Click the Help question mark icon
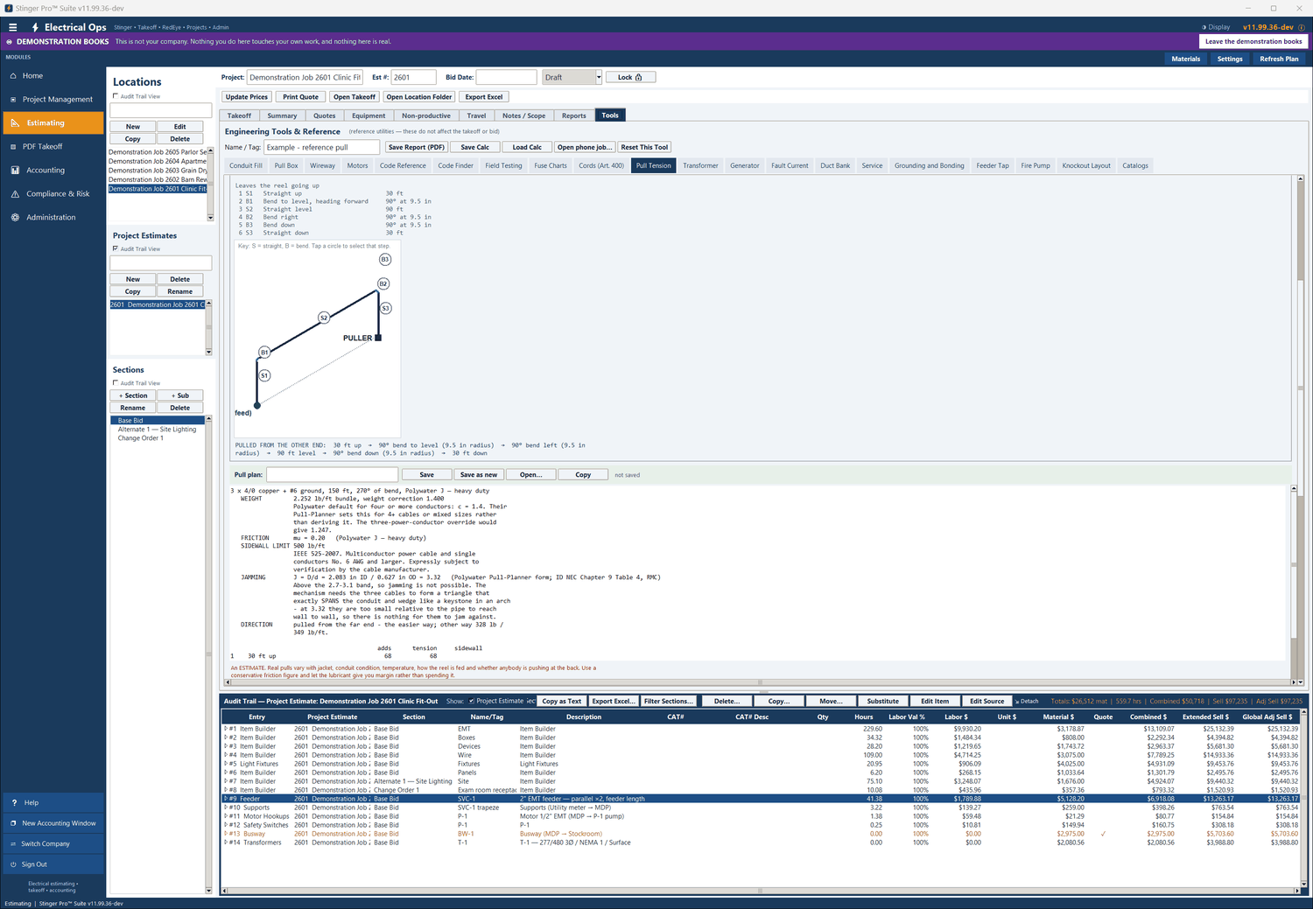The height and width of the screenshot is (909, 1313). [x=14, y=802]
